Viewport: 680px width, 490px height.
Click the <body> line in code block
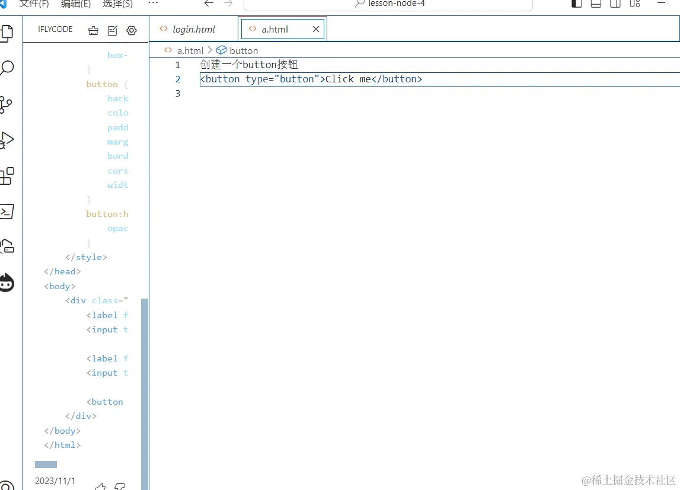click(59, 286)
